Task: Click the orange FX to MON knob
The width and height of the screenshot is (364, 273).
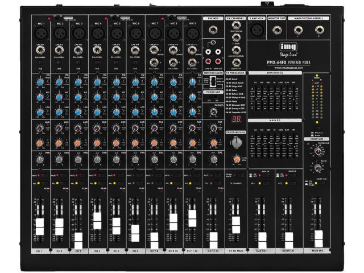Action: [237, 159]
